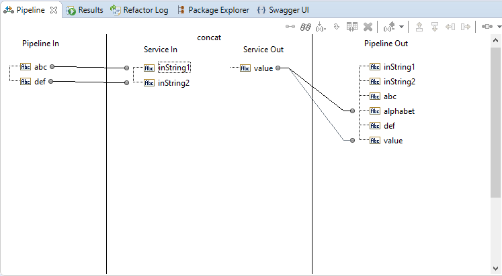The width and height of the screenshot is (502, 276).
Task: Switch to the Package Explorer tab
Action: (x=213, y=10)
